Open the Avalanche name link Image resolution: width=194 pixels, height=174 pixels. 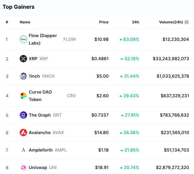pyautogui.click(x=40, y=133)
